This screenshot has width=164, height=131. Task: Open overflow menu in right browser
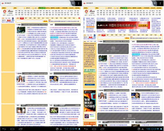click(160, 3)
